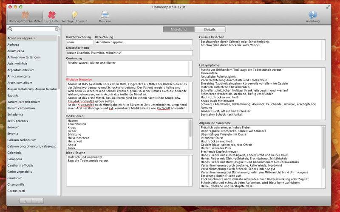Select Arsenicum album in list

click(x=32, y=83)
